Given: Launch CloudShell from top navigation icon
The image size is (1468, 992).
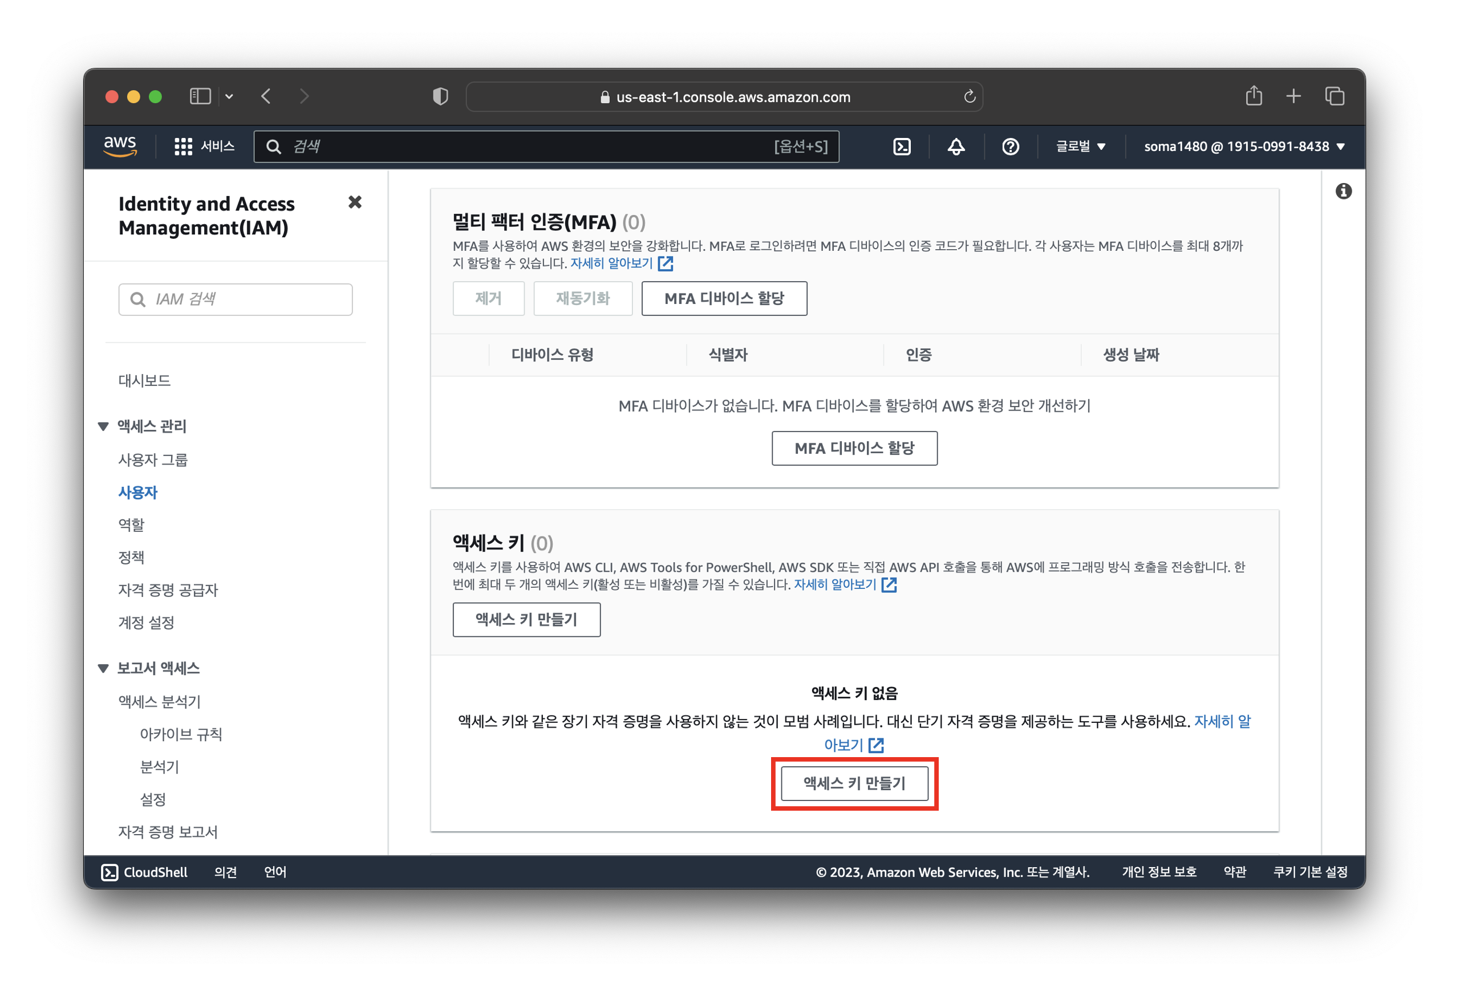Looking at the screenshot, I should 902,147.
